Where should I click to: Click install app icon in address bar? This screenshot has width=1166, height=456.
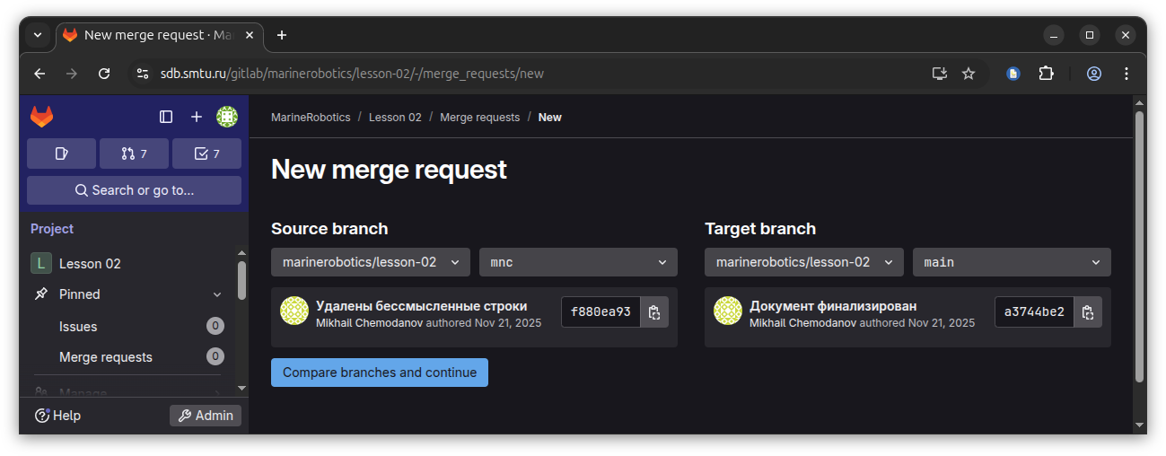pos(940,74)
